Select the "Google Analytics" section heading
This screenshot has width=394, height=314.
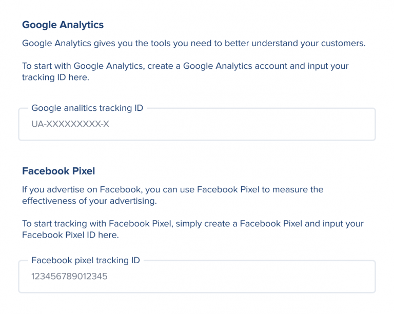(x=63, y=25)
